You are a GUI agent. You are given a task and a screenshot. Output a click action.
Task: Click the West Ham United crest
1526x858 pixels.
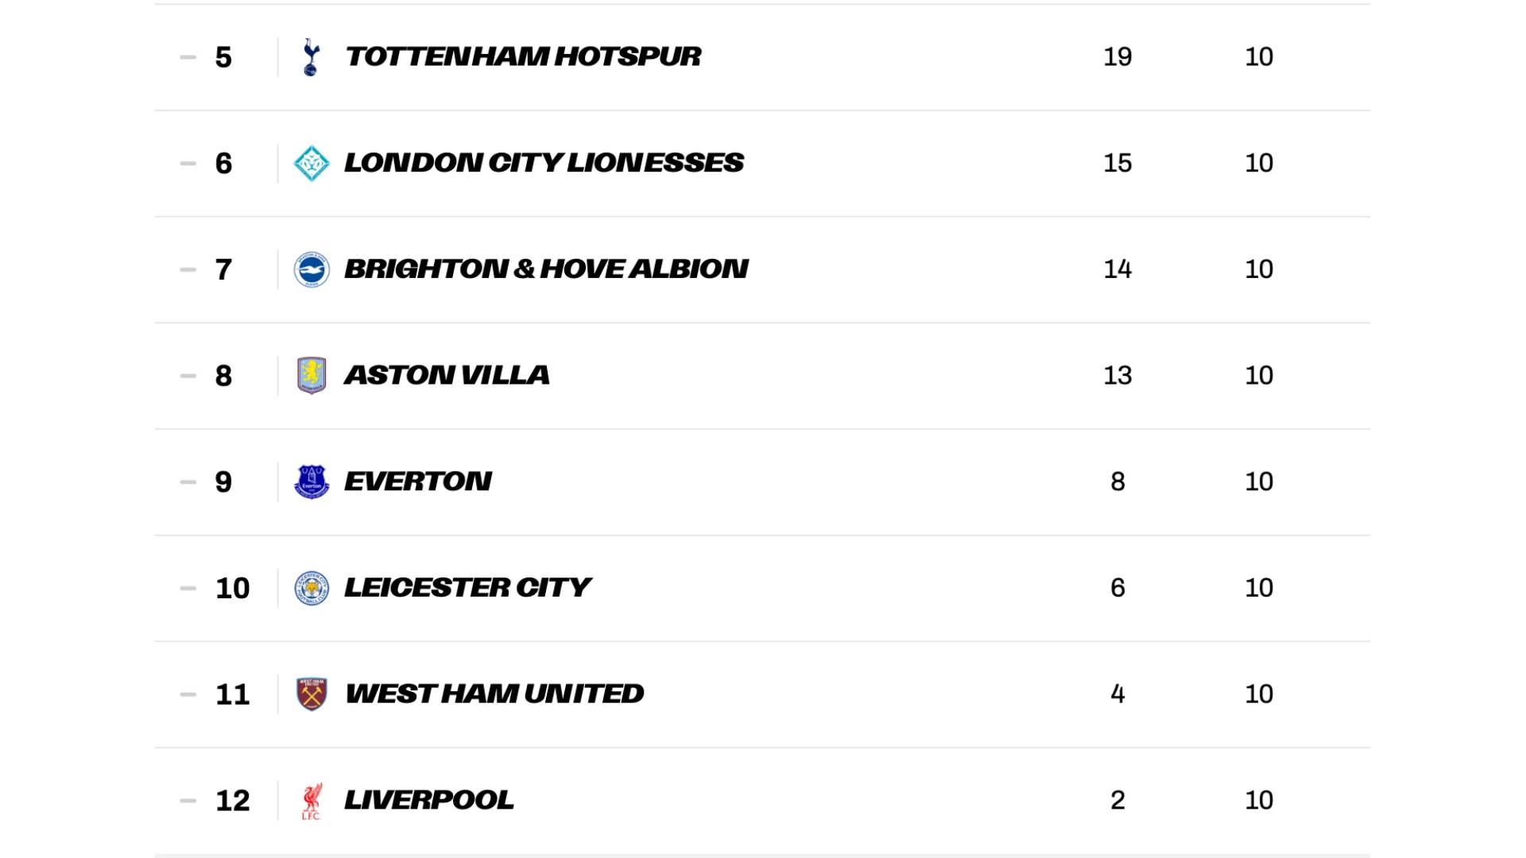(x=311, y=694)
